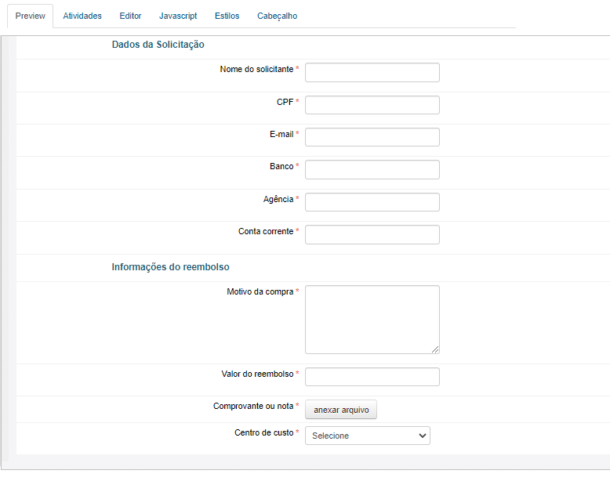This screenshot has height=481, width=610.
Task: Focus the Valor do reembolso field
Action: click(x=372, y=377)
